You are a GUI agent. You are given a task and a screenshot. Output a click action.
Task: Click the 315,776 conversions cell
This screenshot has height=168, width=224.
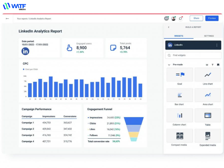tap(67, 141)
